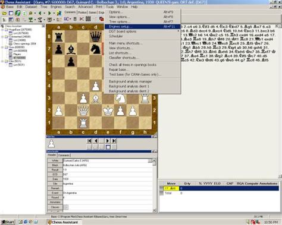Viewport: 282px width, 225px height.
Task: Select highlighted #7/600000 tree item
Action: [x=19, y=58]
